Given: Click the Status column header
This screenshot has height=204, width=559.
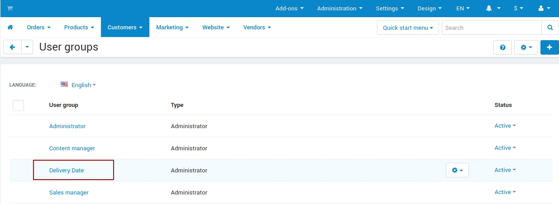Looking at the screenshot, I should [503, 105].
